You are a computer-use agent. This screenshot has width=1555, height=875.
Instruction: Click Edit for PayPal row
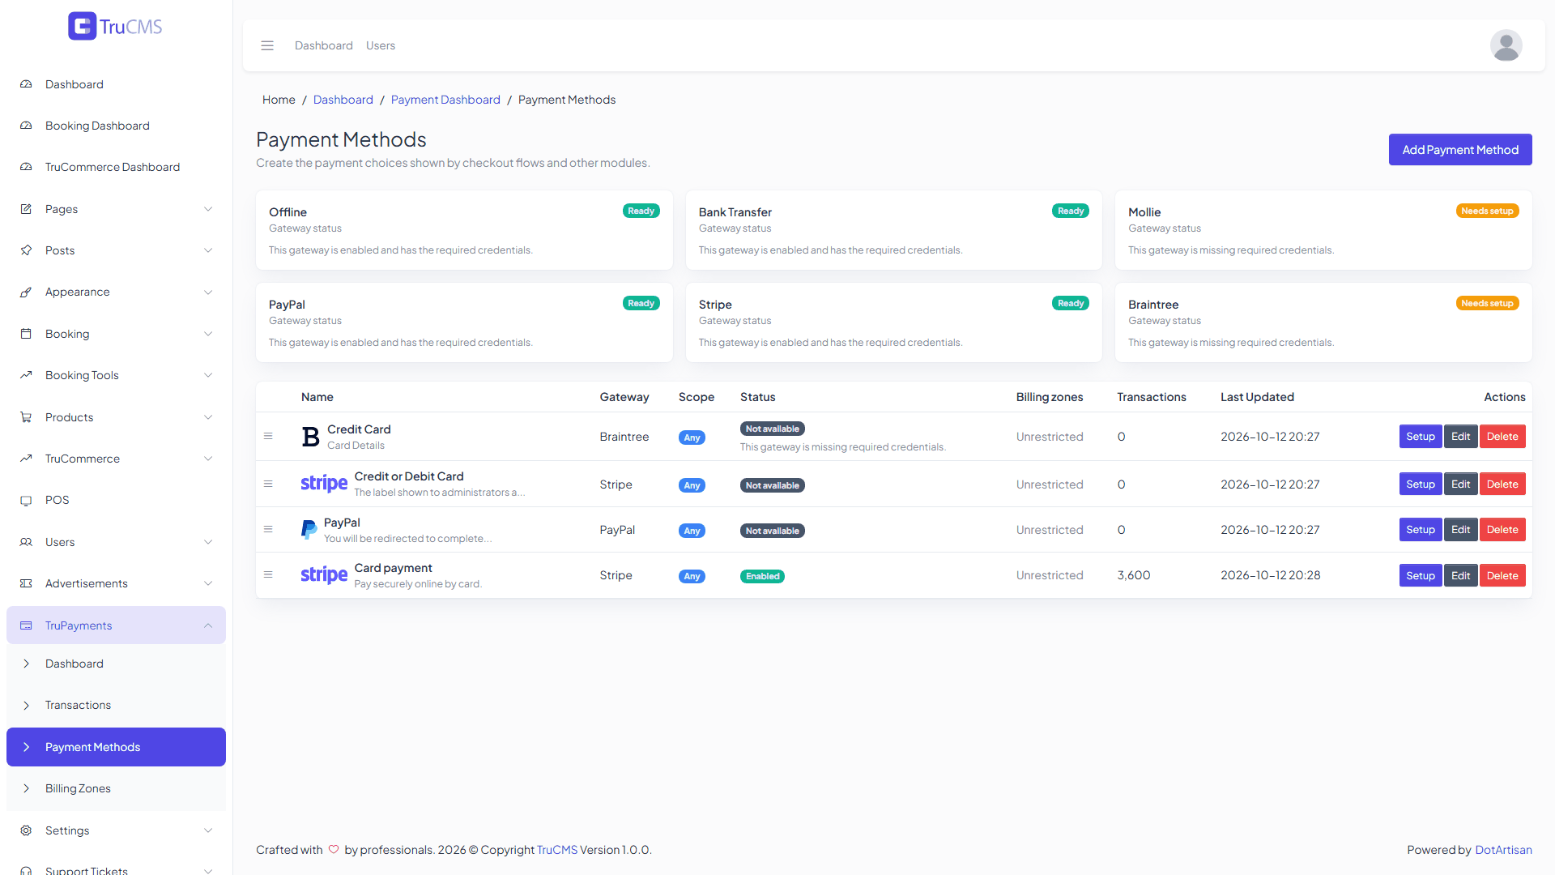click(x=1460, y=530)
